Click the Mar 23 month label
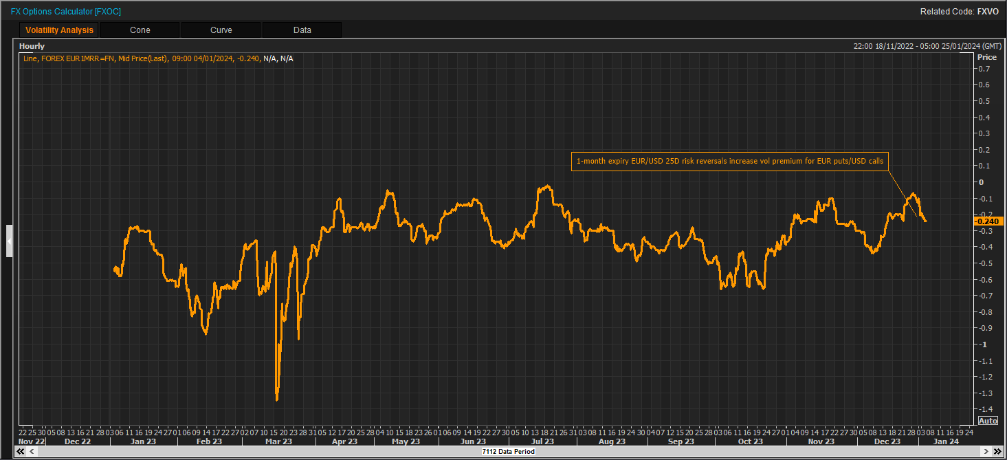The height and width of the screenshot is (460, 1007). (x=278, y=441)
